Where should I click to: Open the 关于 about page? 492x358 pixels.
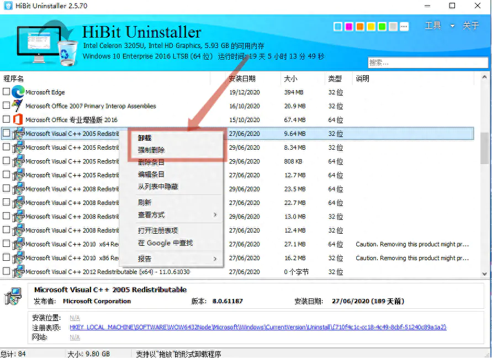(470, 26)
